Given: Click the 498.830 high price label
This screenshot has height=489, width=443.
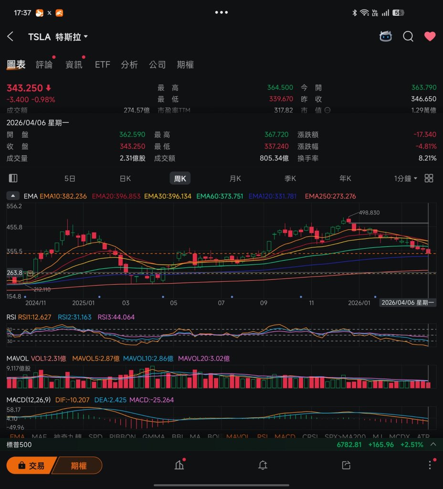Looking at the screenshot, I should (369, 213).
